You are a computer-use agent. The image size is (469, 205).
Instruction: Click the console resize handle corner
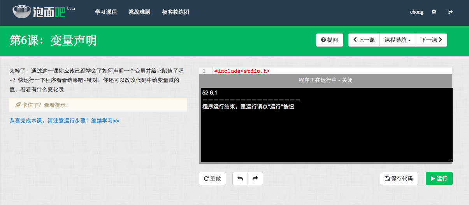(x=451, y=160)
